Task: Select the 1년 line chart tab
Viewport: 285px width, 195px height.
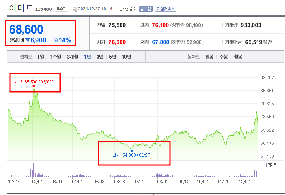Action: [87, 57]
